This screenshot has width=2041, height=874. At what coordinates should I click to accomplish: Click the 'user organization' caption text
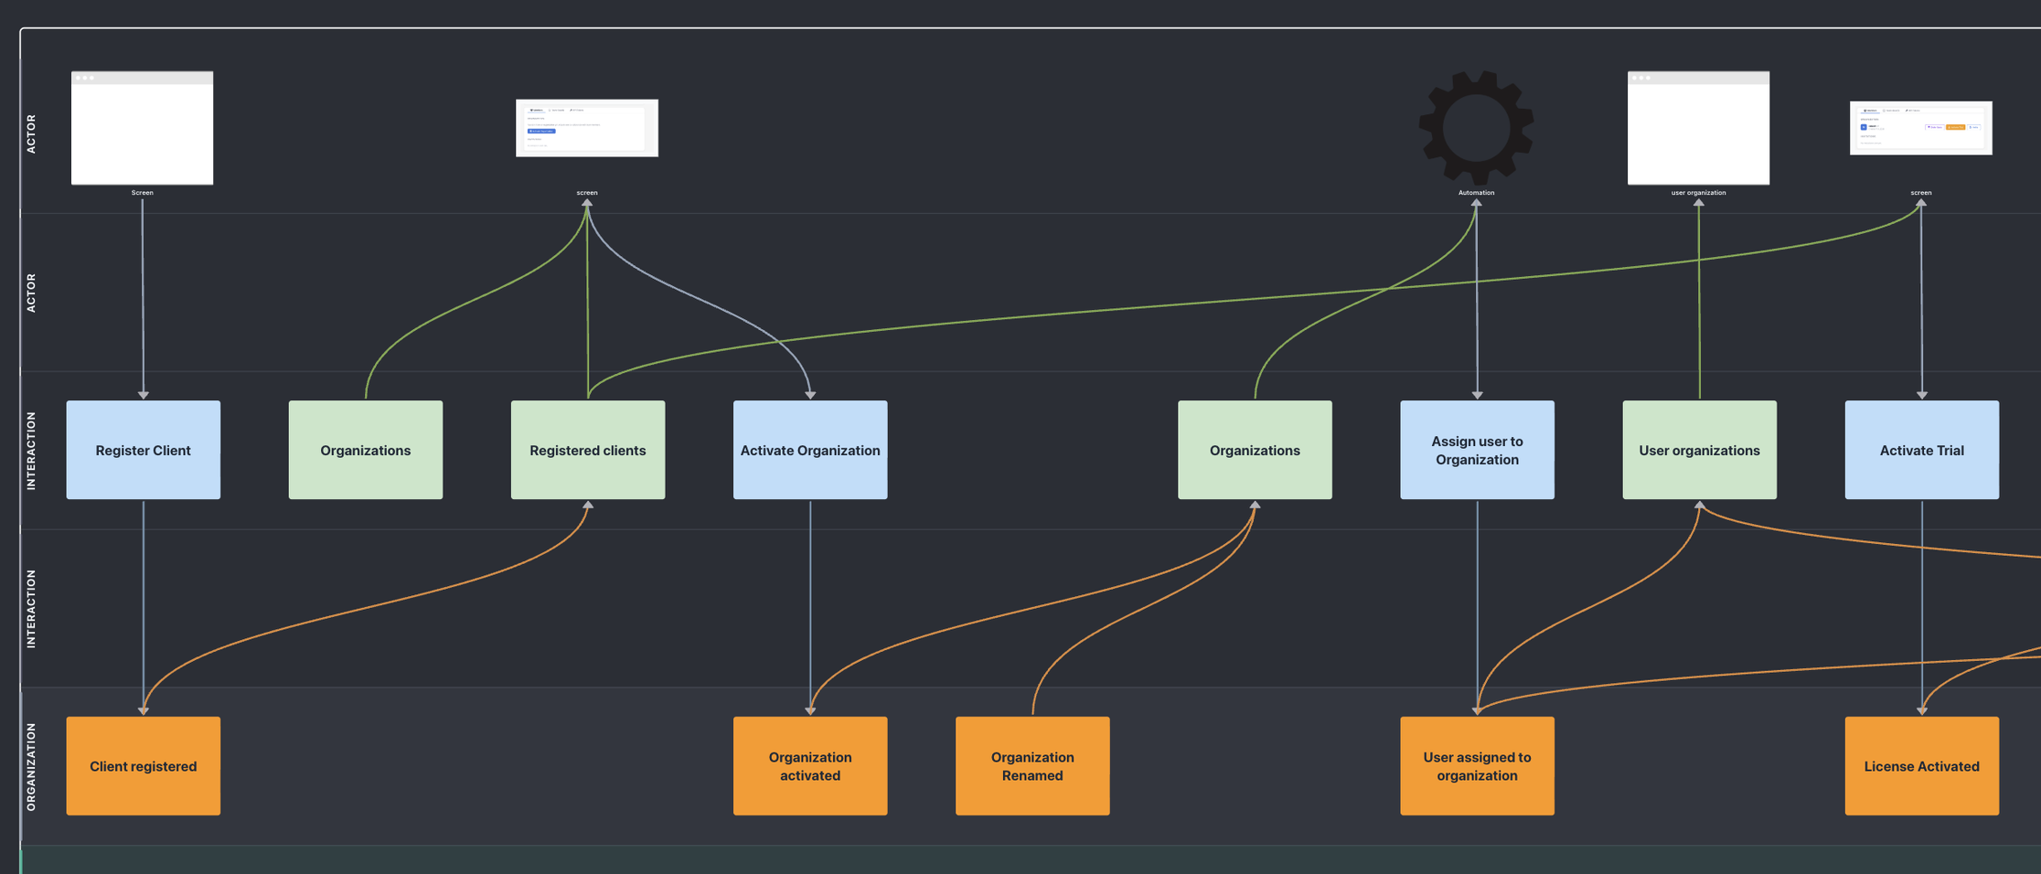[x=1698, y=193]
